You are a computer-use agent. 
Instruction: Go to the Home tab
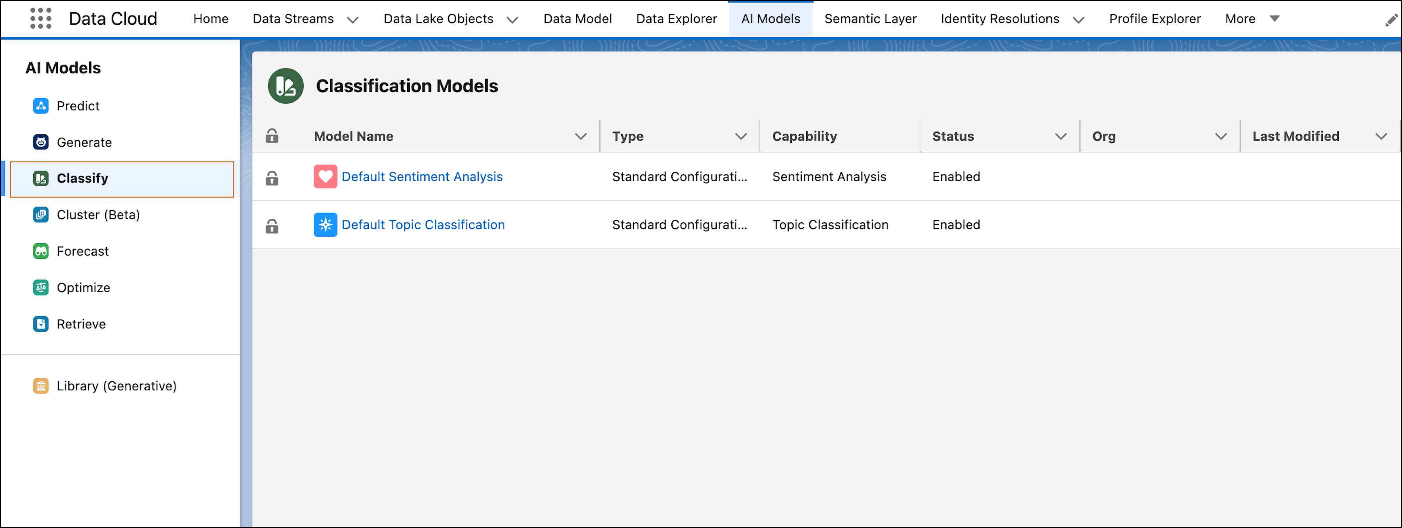[x=211, y=19]
